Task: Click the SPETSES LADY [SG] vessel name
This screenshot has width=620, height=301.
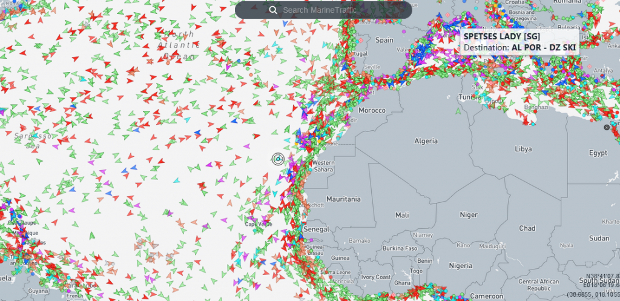Action: click(501, 36)
